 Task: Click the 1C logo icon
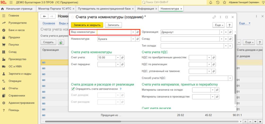[x=4, y=2]
